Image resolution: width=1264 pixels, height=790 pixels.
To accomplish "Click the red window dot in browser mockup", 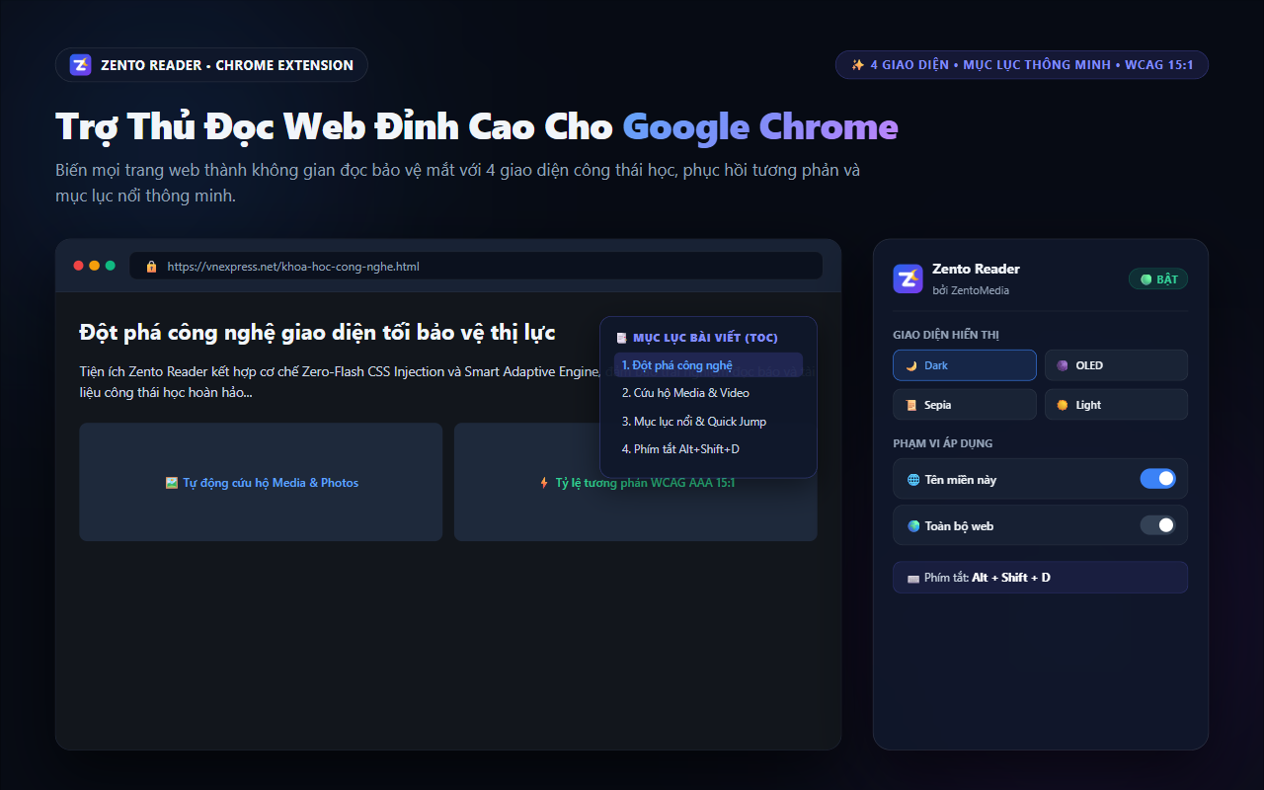I will point(79,266).
